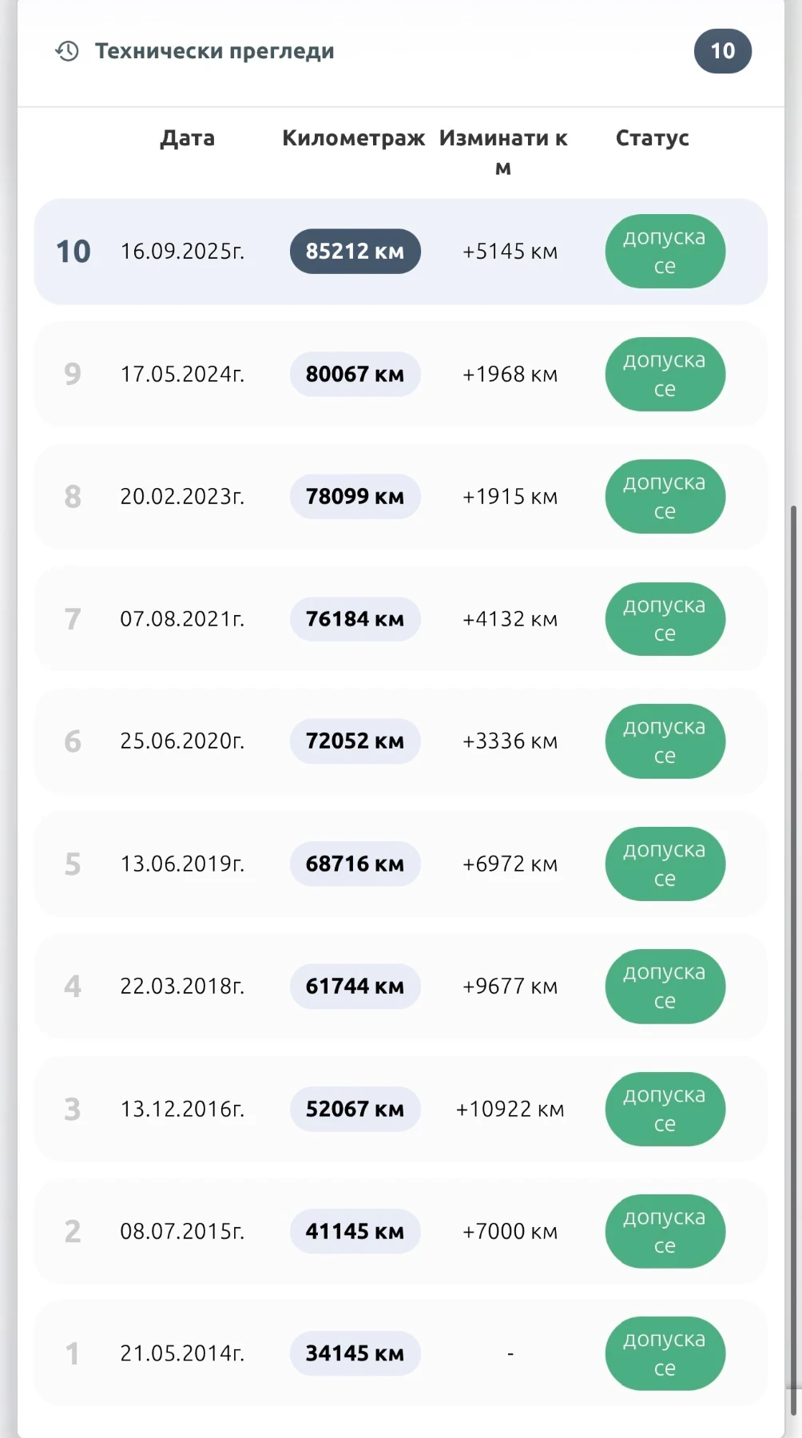Click the history clock icon beside Технически прегледи
The image size is (802, 1438).
(x=67, y=51)
